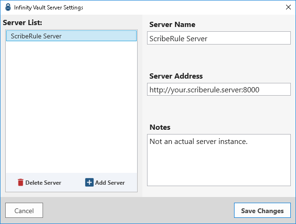The width and height of the screenshot is (296, 224).
Task: Focus the Server Address text field
Action: point(218,90)
